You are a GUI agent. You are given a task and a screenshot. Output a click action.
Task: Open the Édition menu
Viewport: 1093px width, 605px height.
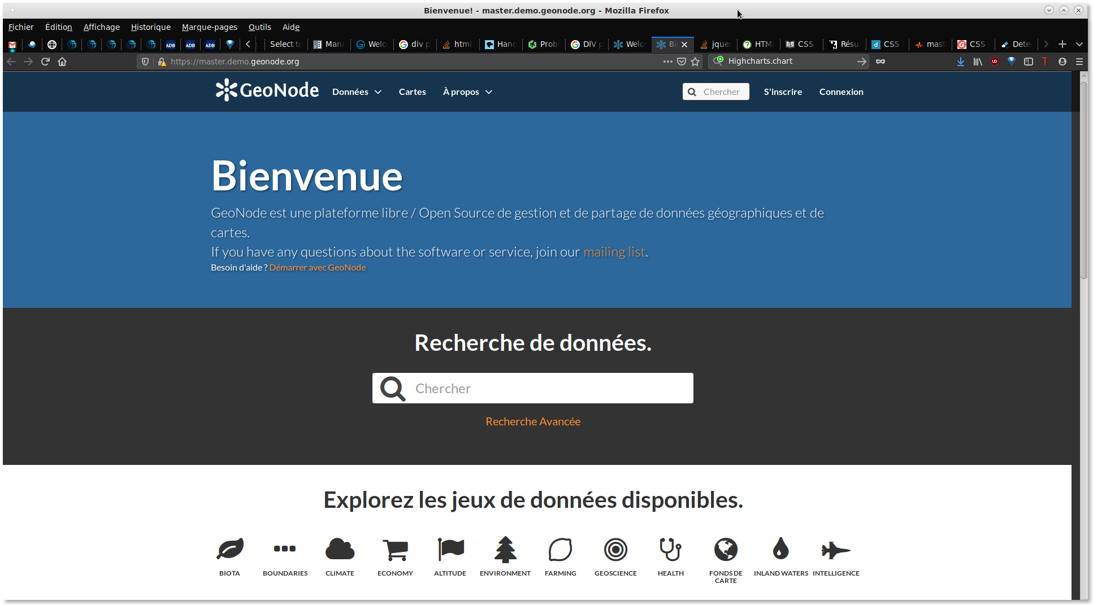pos(59,27)
